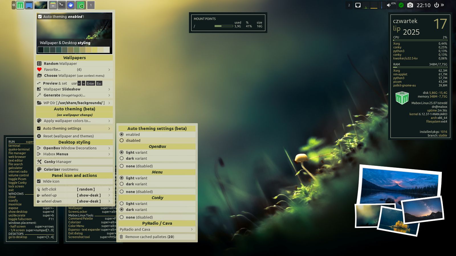This screenshot has width=456, height=256.
Task: Click the power button icon
Action: (436, 5)
